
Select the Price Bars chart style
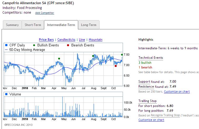(x=46, y=40)
